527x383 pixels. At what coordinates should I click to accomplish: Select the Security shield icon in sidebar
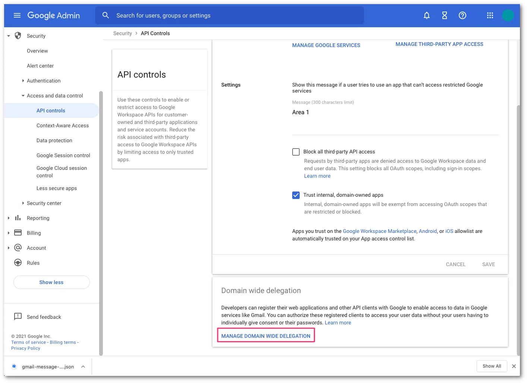(18, 35)
